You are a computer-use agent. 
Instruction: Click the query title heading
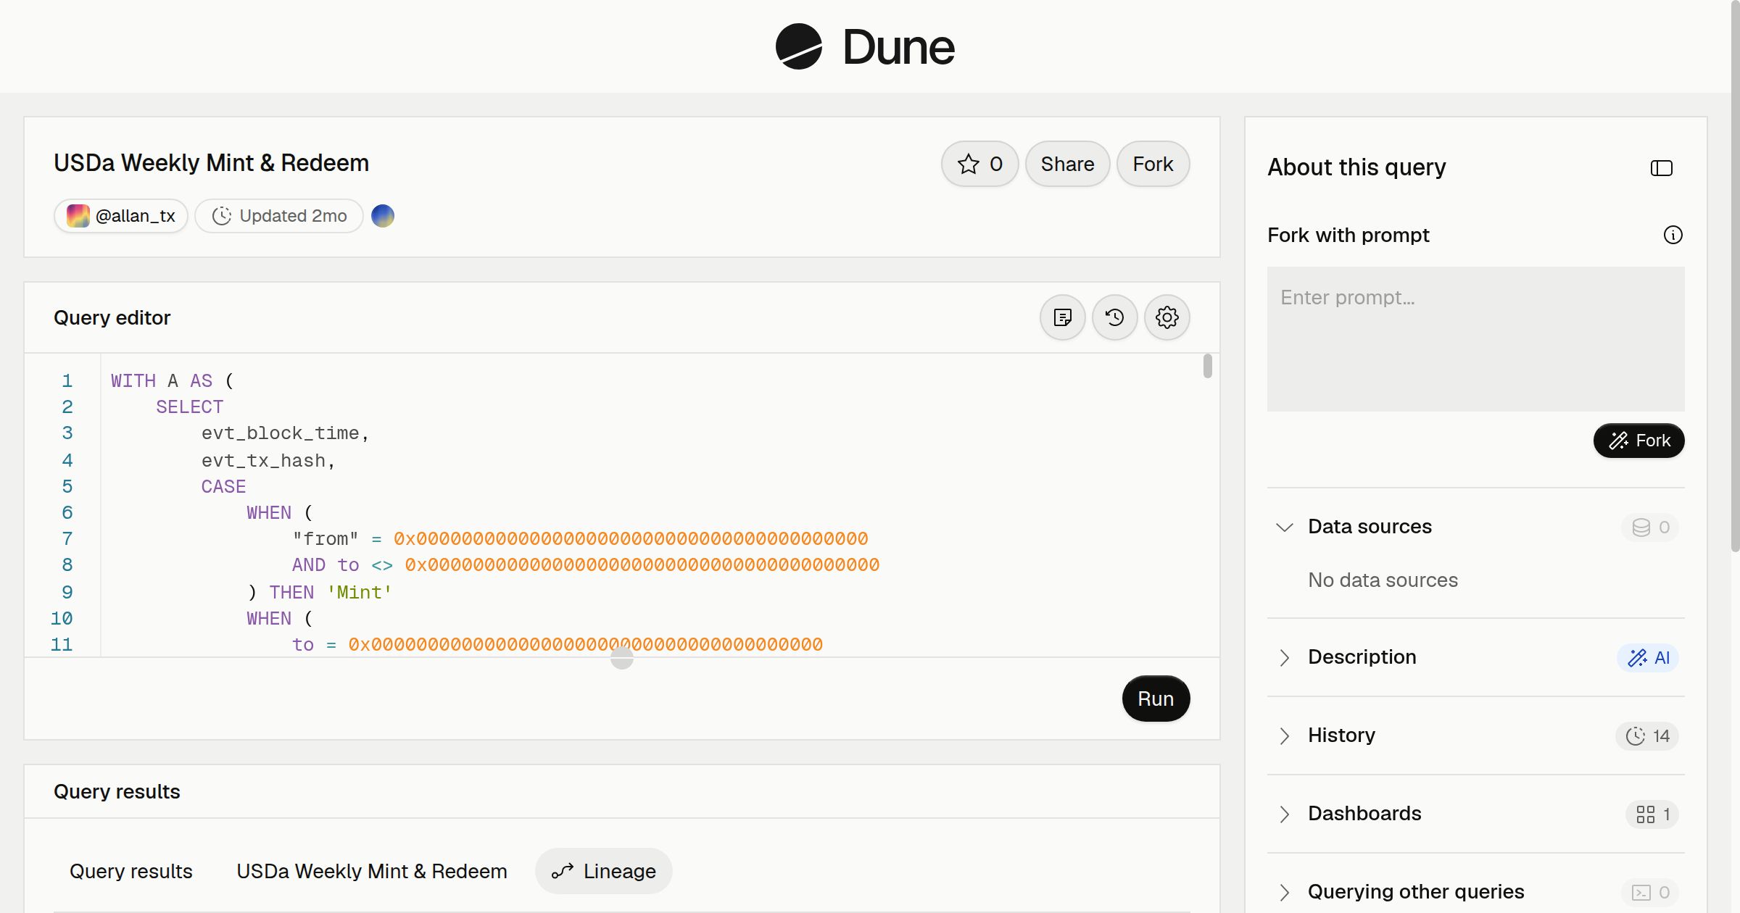click(211, 163)
